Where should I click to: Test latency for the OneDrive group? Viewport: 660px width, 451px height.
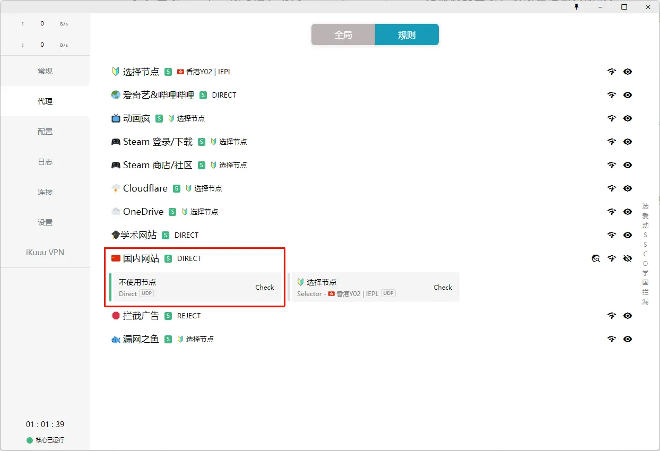(x=612, y=212)
